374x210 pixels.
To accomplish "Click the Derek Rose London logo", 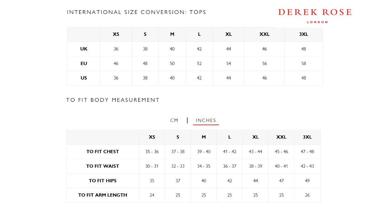I will (315, 15).
